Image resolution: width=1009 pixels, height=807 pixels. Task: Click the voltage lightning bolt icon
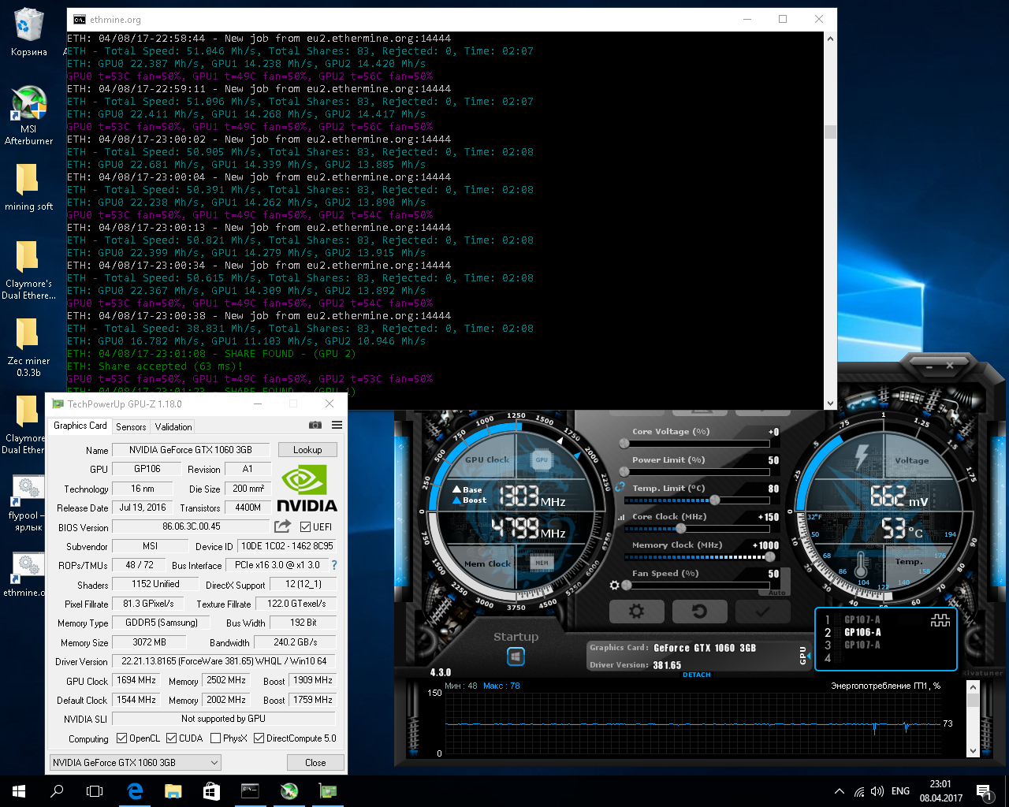click(x=862, y=456)
